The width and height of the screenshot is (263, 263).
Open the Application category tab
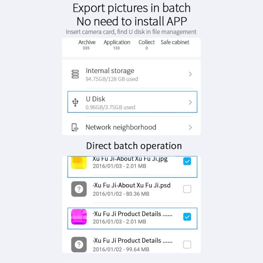[117, 45]
